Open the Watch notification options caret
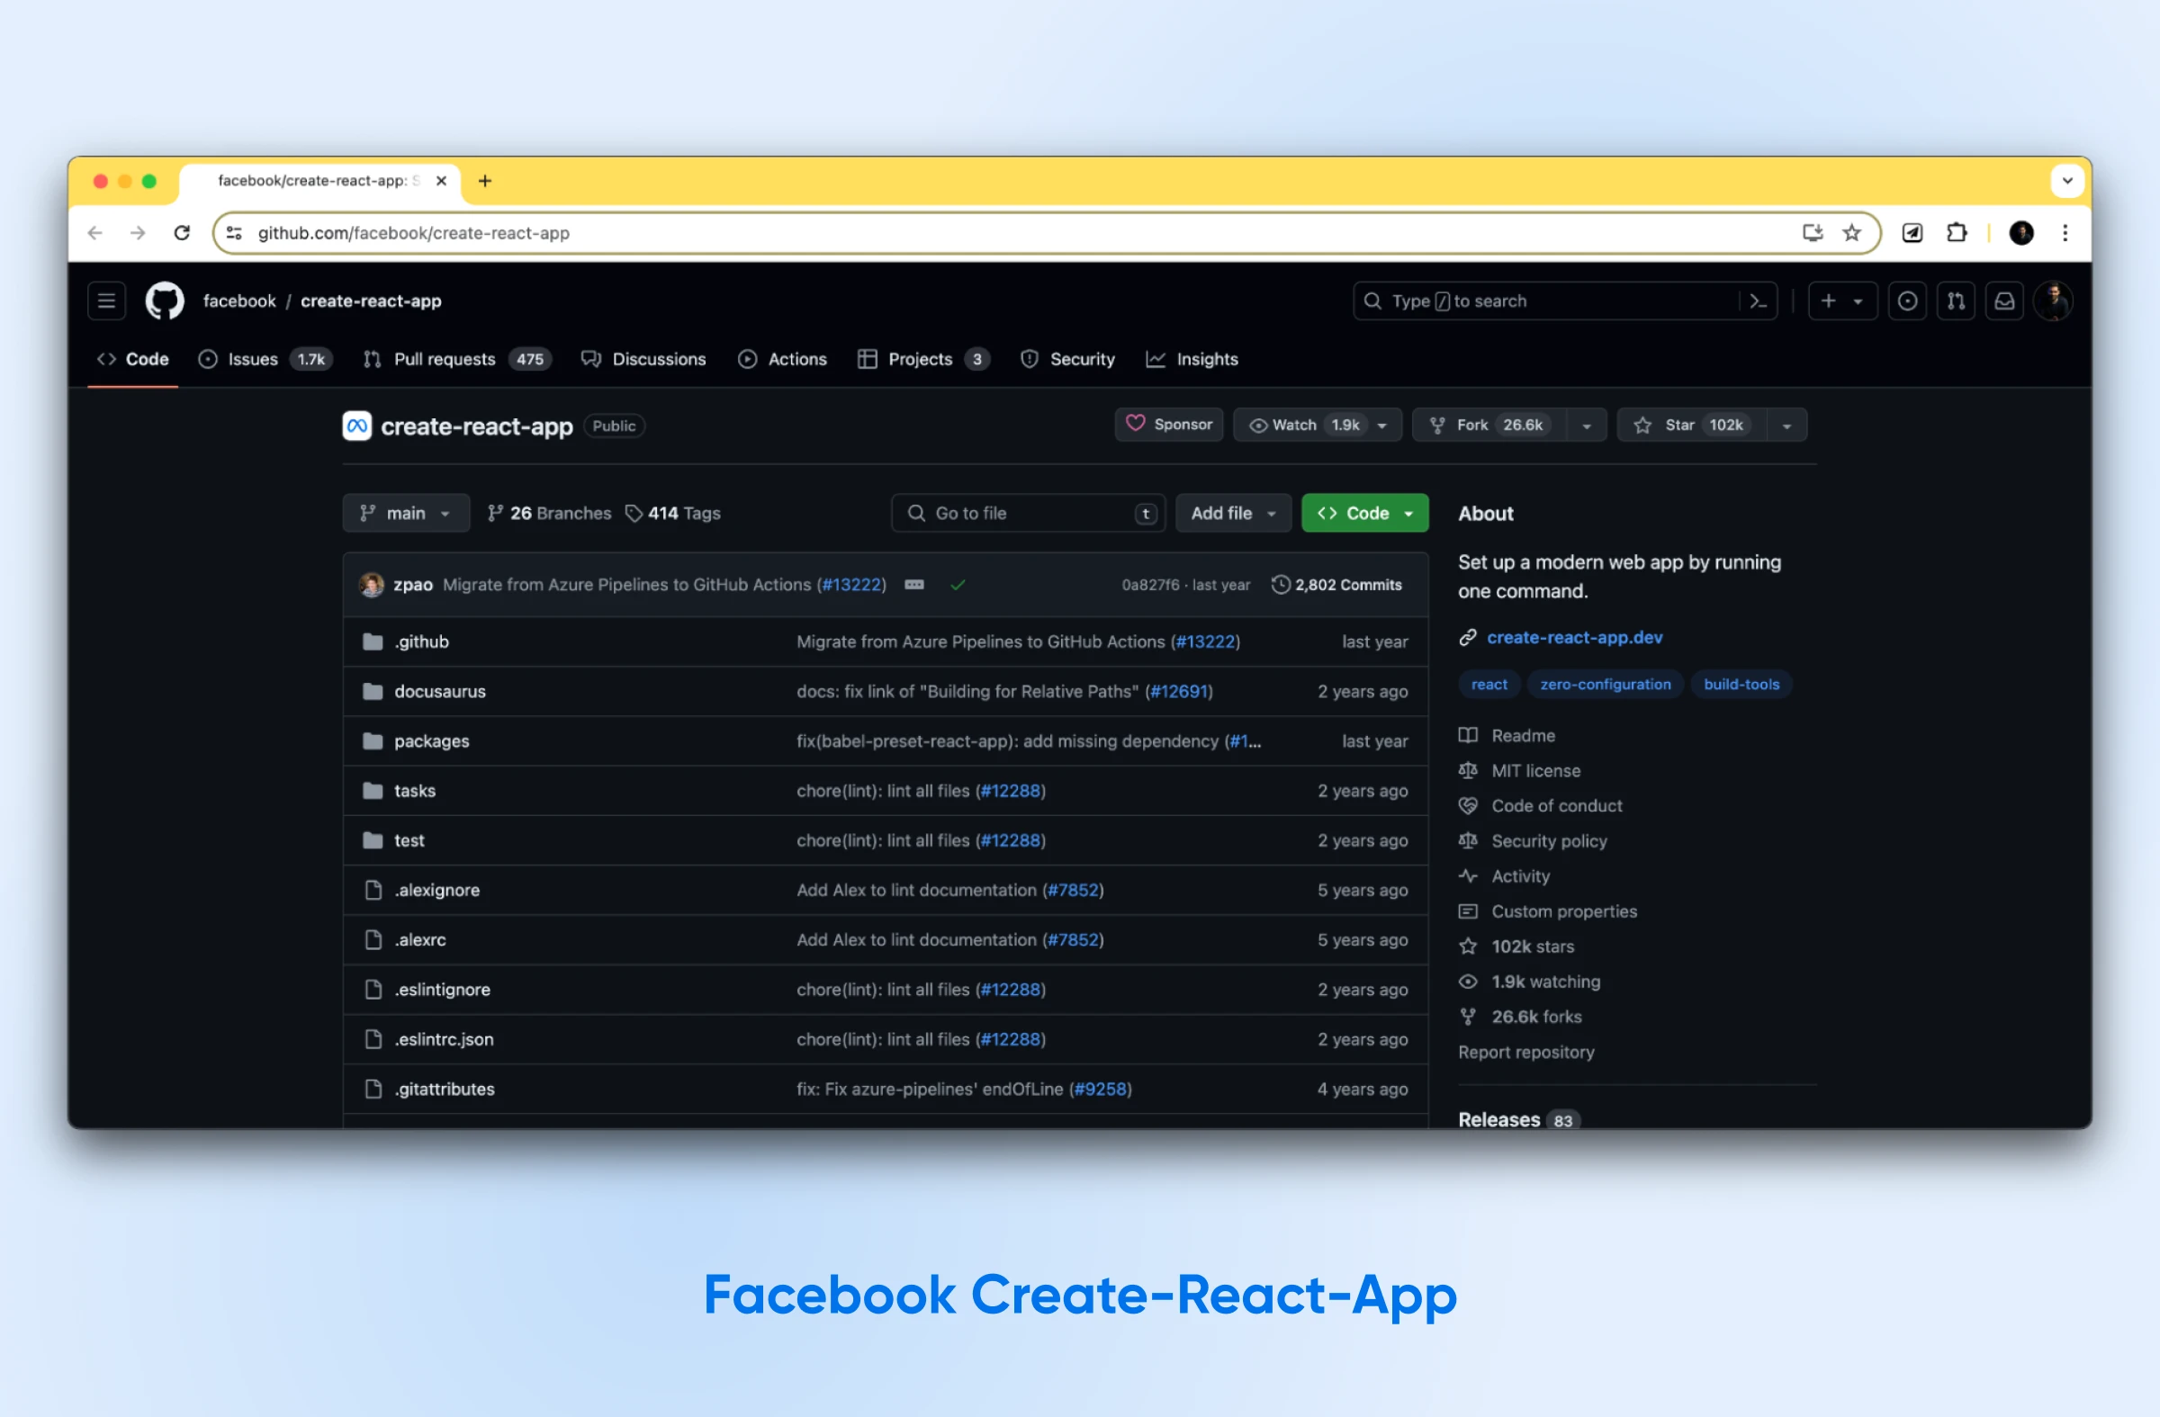The width and height of the screenshot is (2160, 1417). (1382, 426)
